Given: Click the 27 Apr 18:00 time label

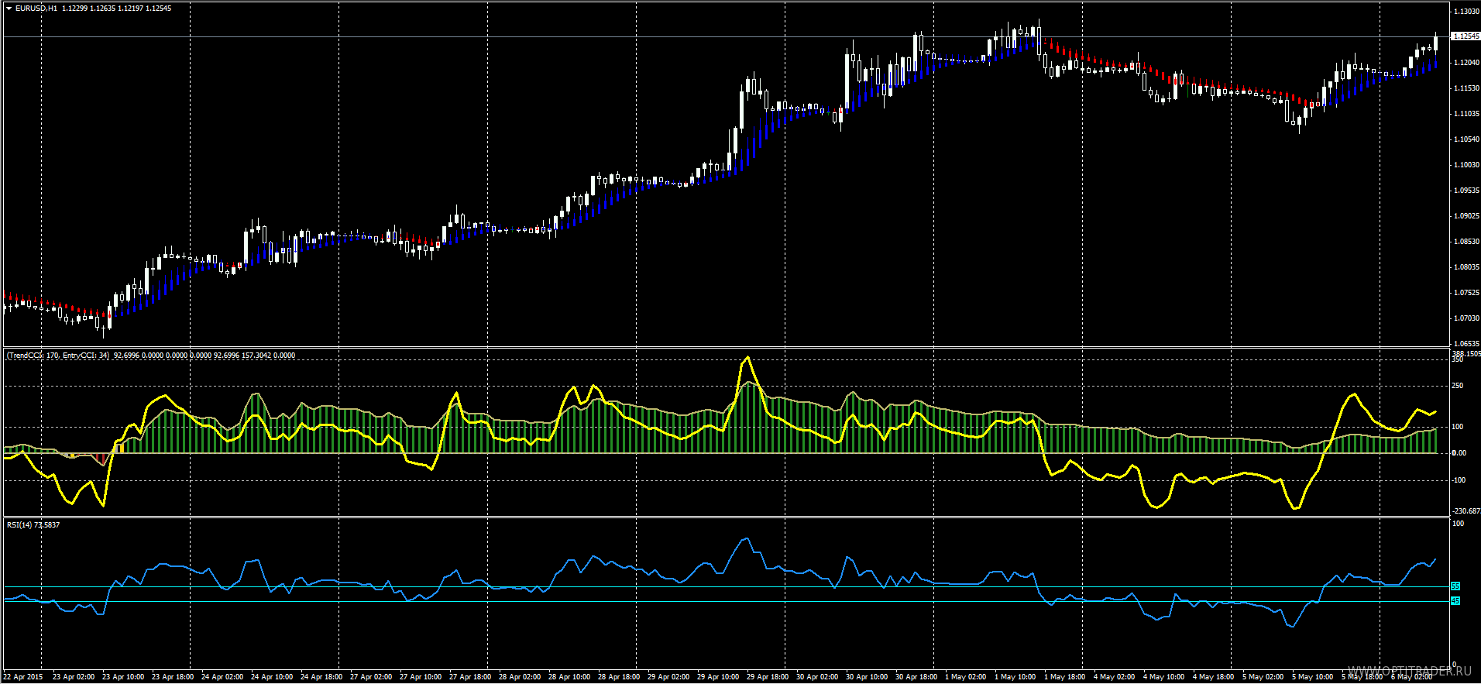Looking at the screenshot, I should [x=470, y=677].
